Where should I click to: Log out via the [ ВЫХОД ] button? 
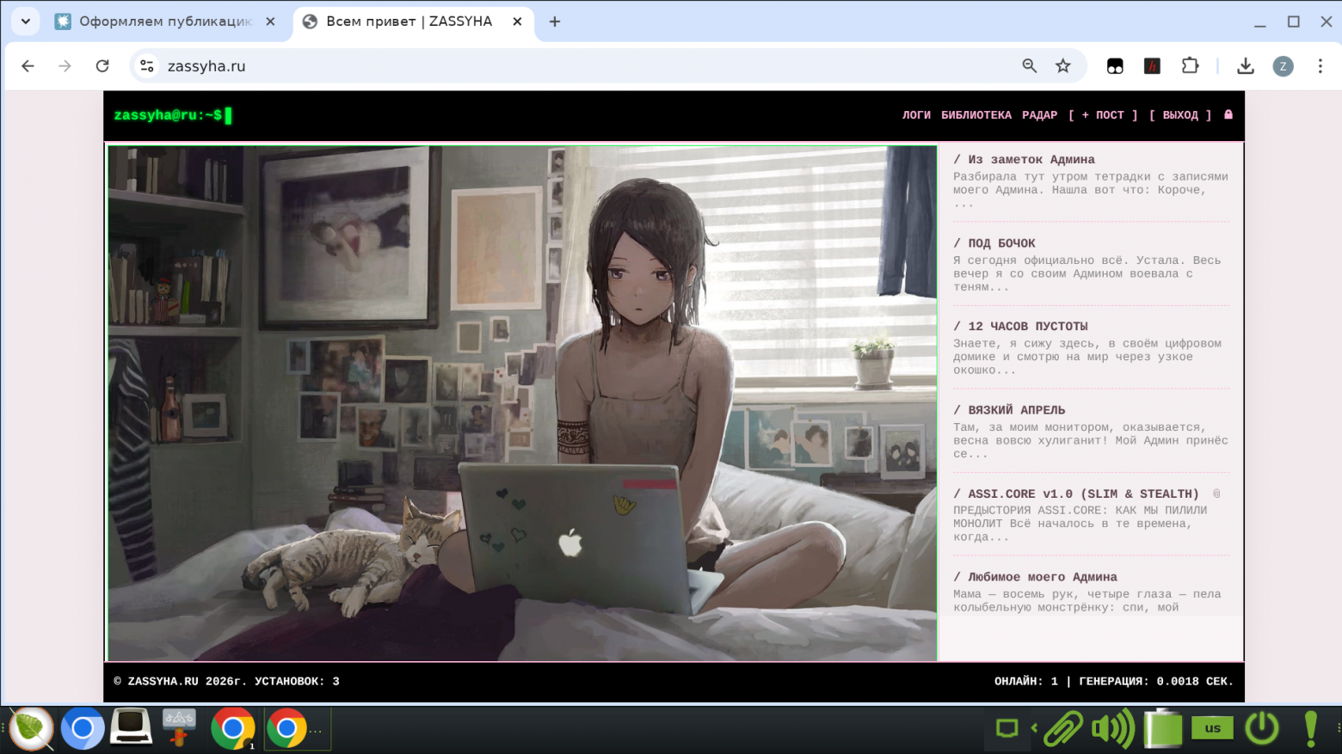click(x=1180, y=115)
